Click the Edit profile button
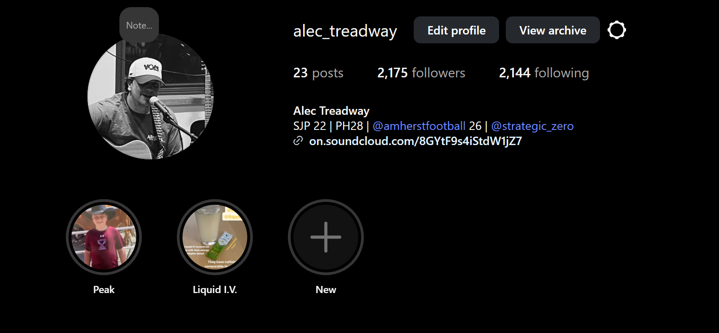The height and width of the screenshot is (333, 719). (x=456, y=30)
